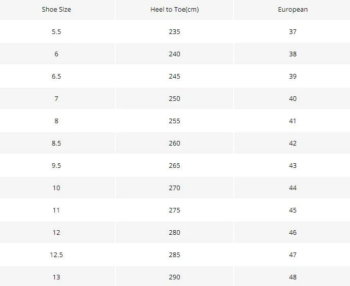Click shoe size 8 cell

[56, 121]
